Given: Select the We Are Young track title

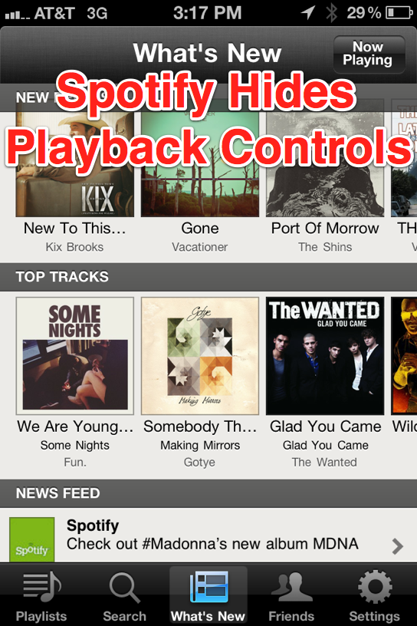Looking at the screenshot, I should coord(75,427).
